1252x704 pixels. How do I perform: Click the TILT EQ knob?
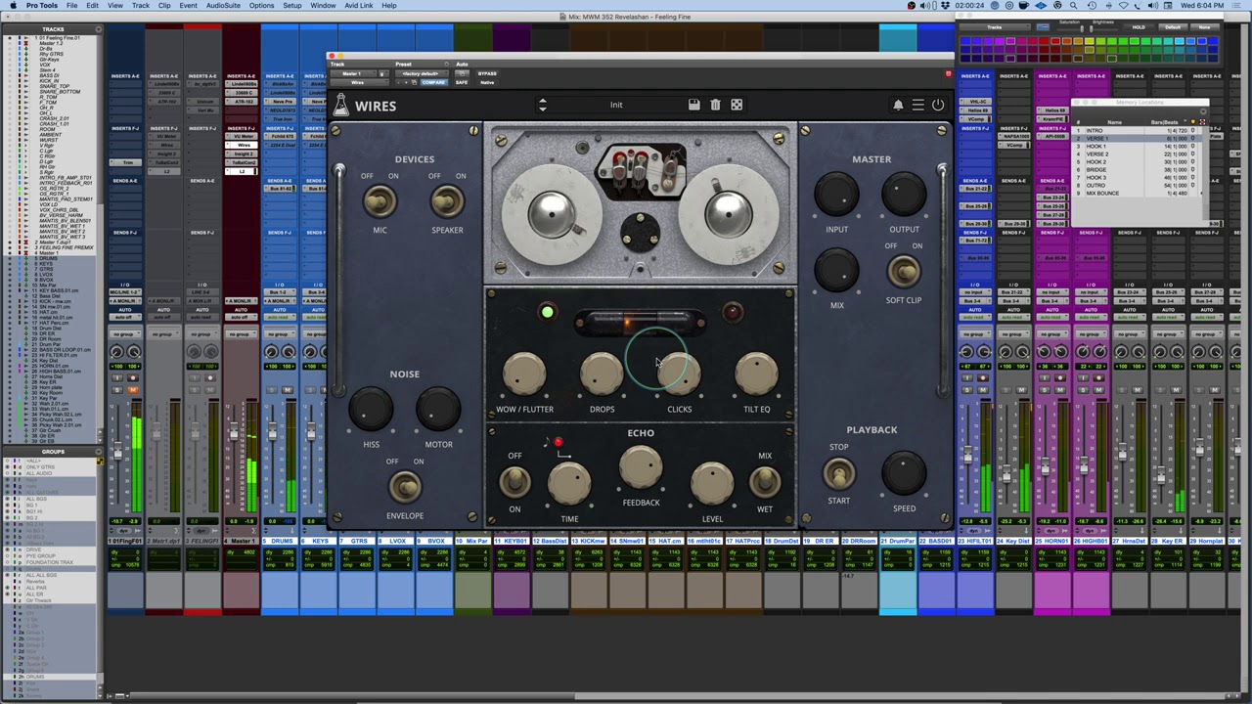click(x=756, y=374)
